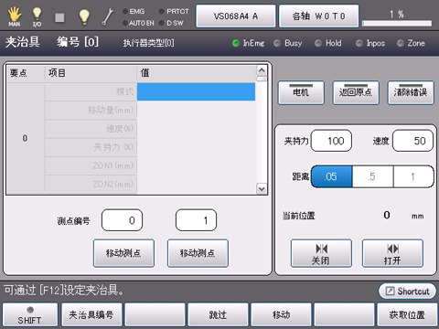The image size is (439, 329).
Task: Select the .05 distance option
Action: tap(332, 176)
